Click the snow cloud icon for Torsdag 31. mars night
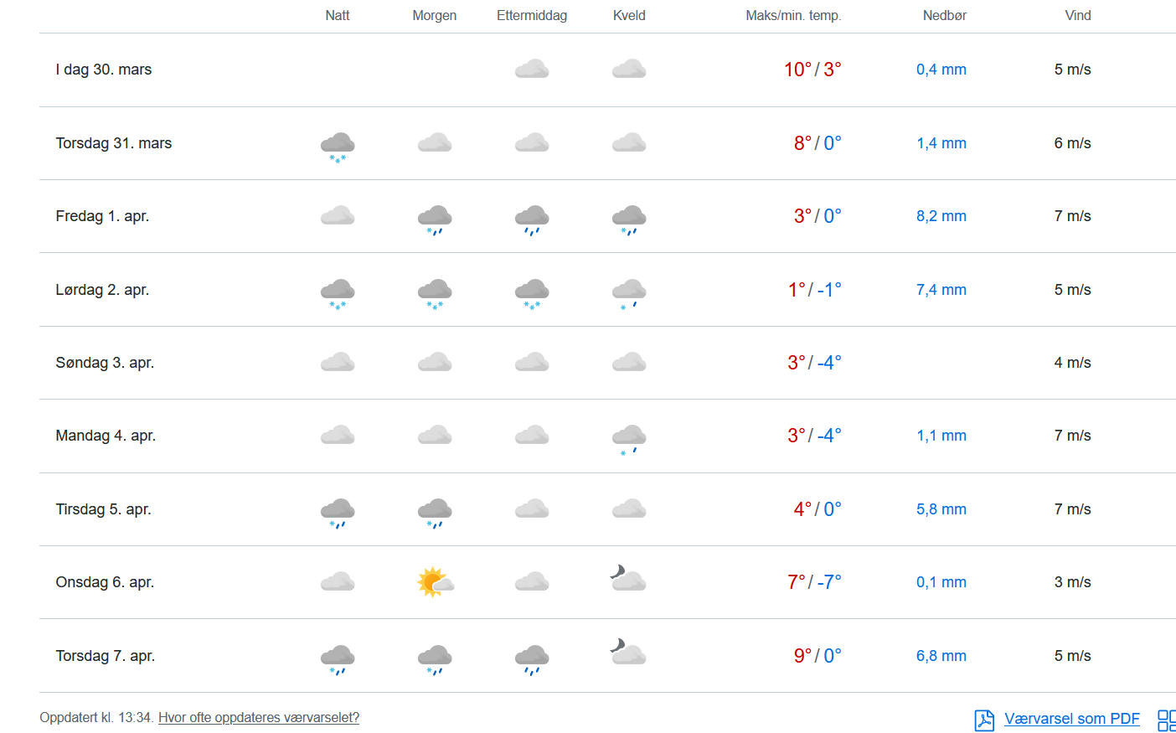Viewport: 1176px width, 733px height. click(x=338, y=146)
